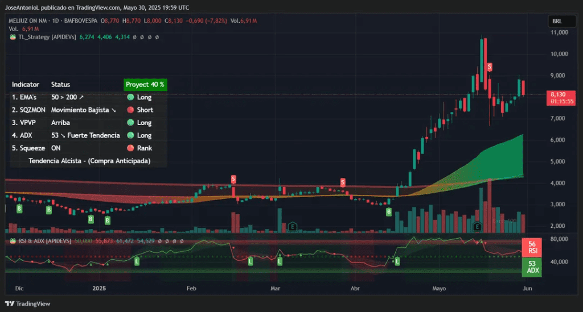Click the red 56 RSI value label

tap(532, 246)
